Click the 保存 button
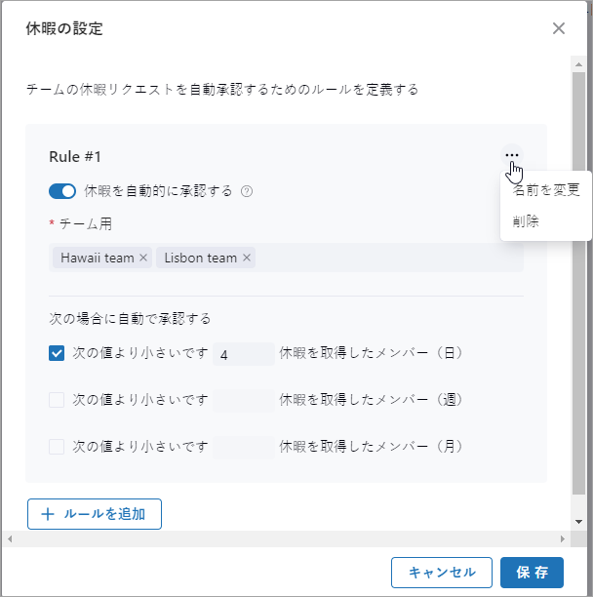This screenshot has width=593, height=597. point(533,573)
